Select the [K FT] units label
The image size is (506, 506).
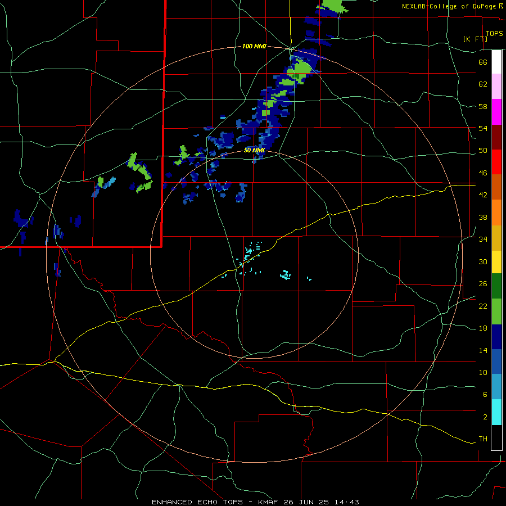point(475,39)
